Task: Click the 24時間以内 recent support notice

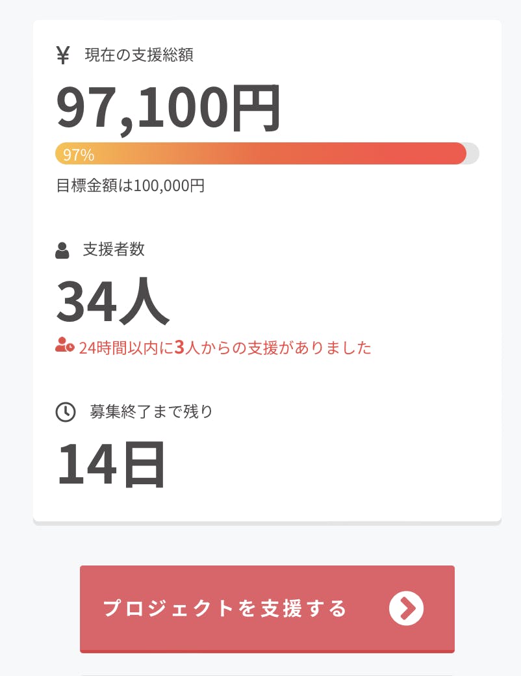Action: tap(225, 348)
